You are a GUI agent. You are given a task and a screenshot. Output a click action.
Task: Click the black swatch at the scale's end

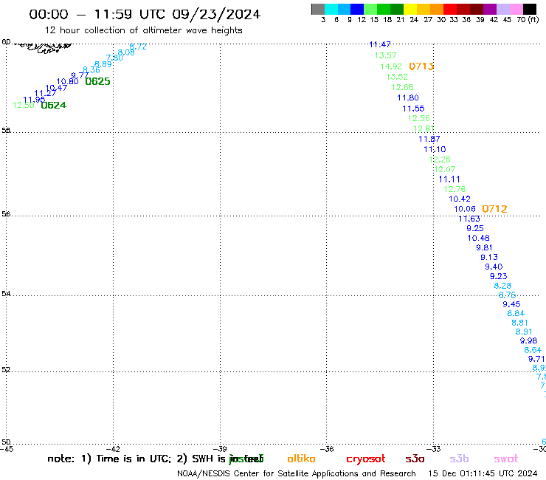[530, 9]
